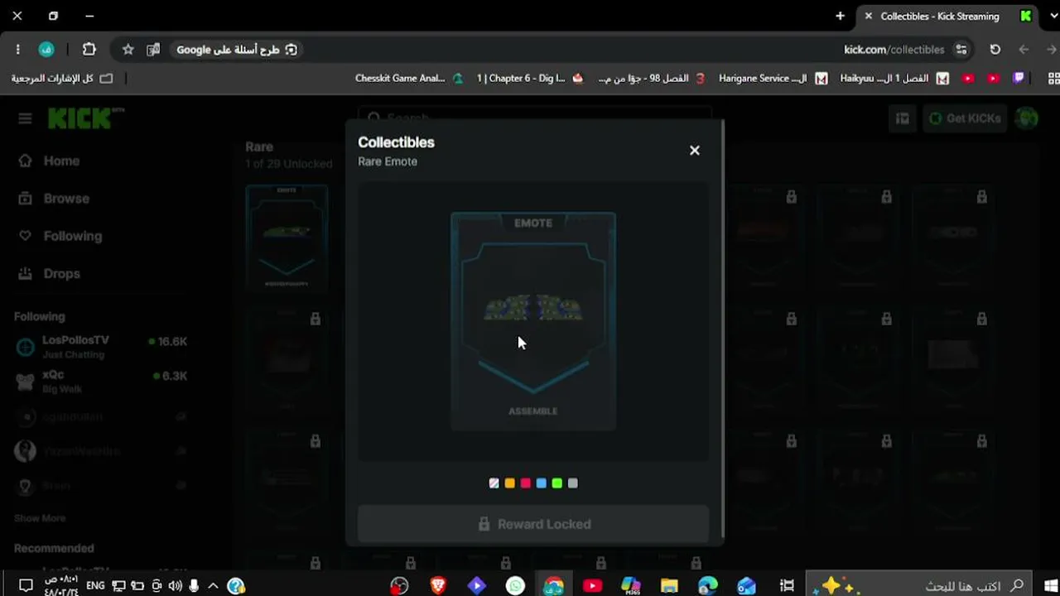This screenshot has width=1060, height=596.
Task: Reload the page
Action: (x=995, y=50)
